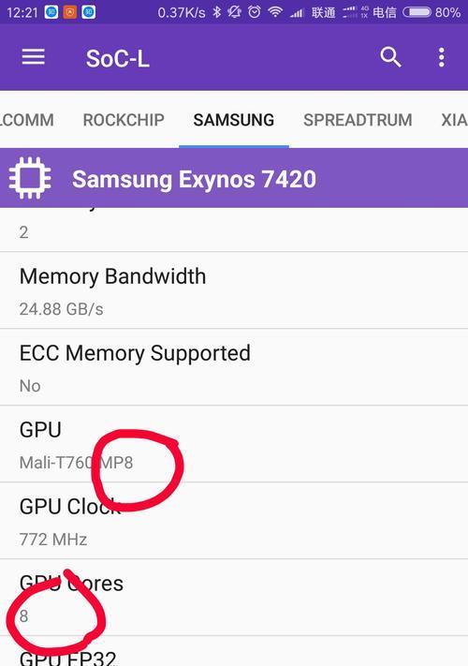Tap the Samsung Exynos 7420 header
Screen dimensions: 468x666
pos(234,178)
